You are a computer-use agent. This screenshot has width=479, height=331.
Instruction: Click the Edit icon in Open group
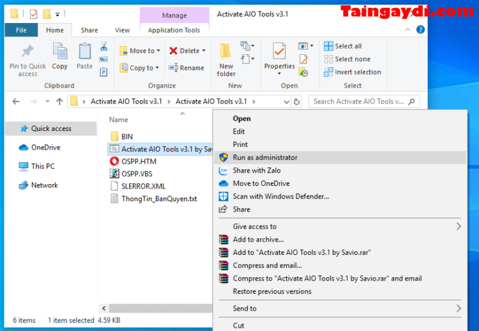coord(303,59)
